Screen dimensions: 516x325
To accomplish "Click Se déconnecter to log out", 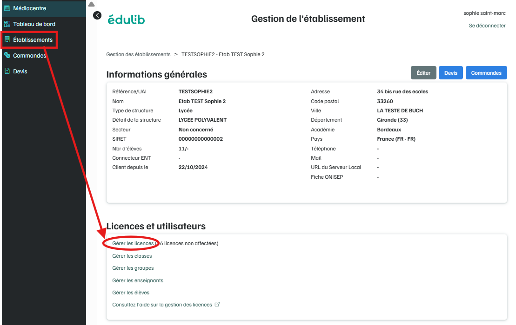I will pos(487,26).
